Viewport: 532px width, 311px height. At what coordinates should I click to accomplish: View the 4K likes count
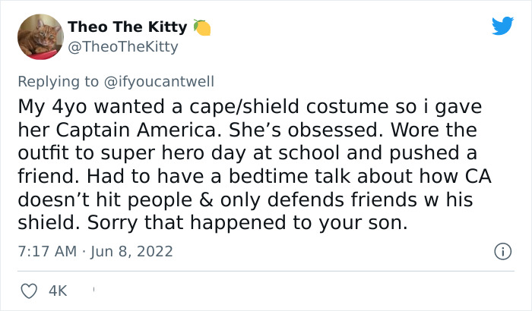[58, 290]
